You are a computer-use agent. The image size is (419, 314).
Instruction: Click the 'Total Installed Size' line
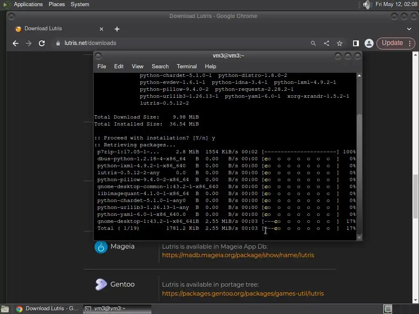point(146,124)
